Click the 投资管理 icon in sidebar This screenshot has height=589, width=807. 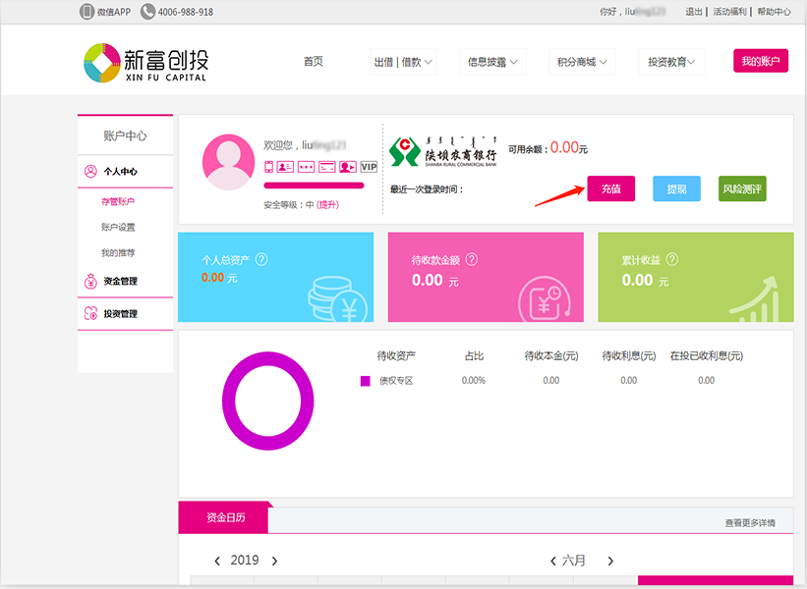(x=90, y=313)
